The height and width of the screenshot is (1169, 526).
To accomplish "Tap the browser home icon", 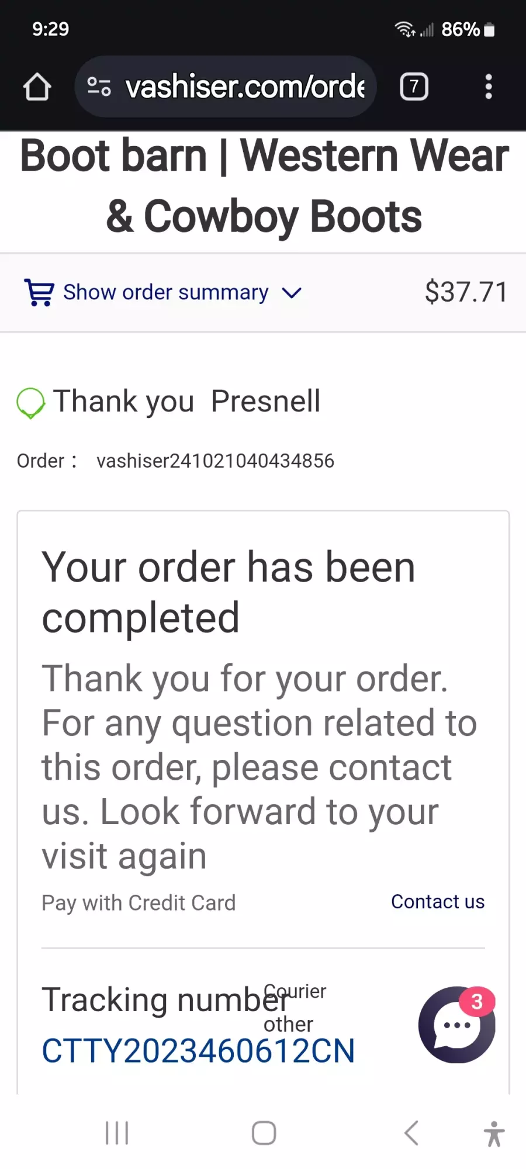I will point(37,87).
